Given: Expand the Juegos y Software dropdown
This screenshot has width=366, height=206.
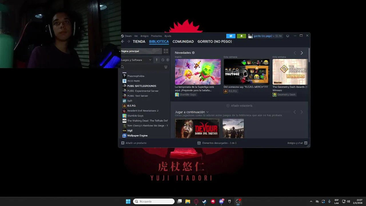Looking at the screenshot, I should (150, 60).
